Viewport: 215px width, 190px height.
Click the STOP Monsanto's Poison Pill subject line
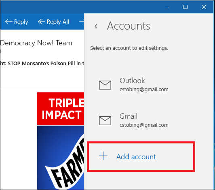(x=42, y=63)
